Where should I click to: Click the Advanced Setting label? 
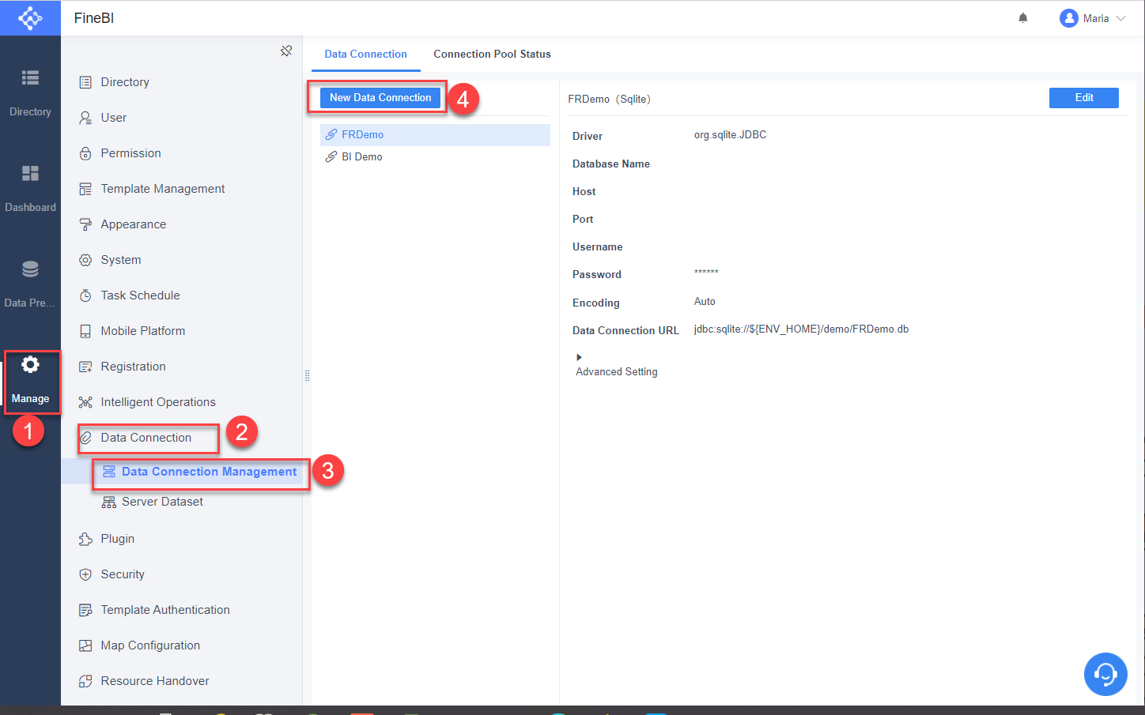tap(617, 372)
